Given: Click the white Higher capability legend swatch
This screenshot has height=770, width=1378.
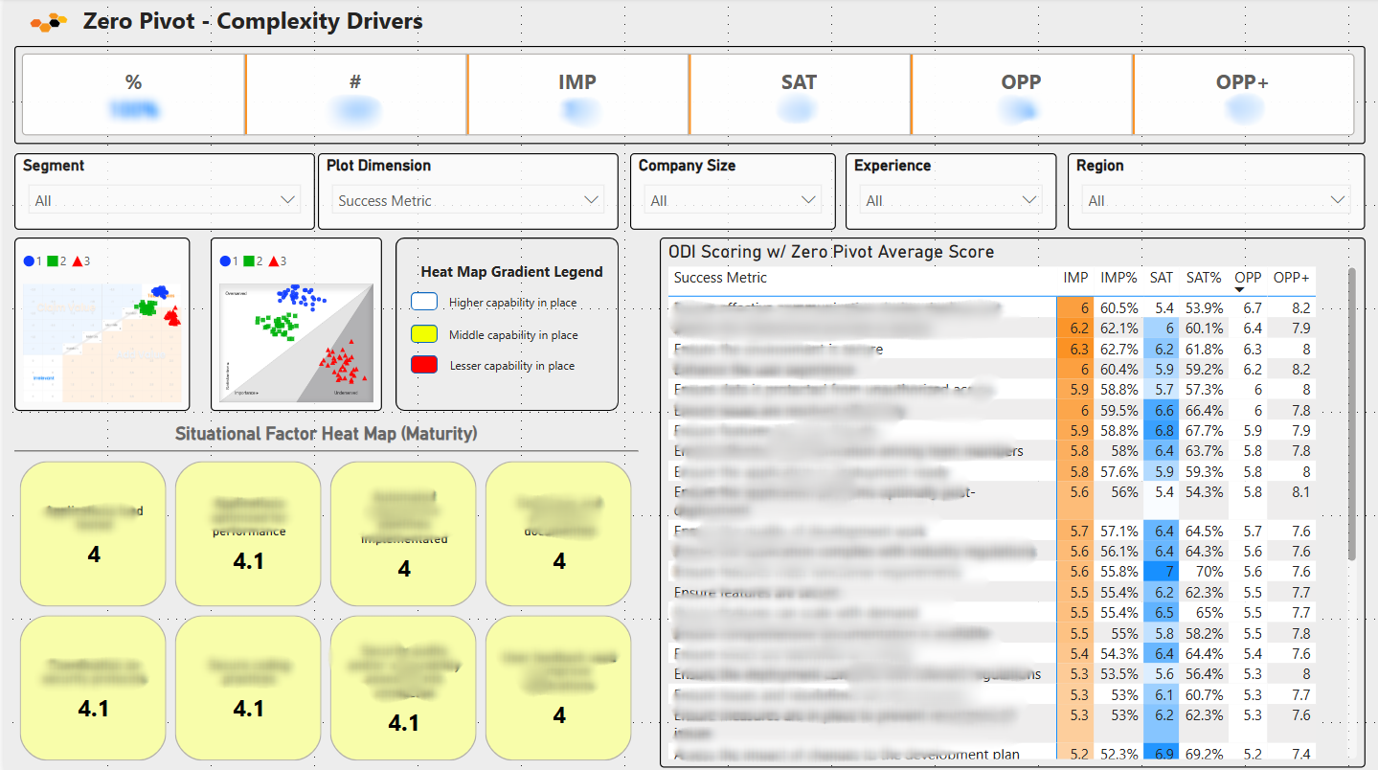Looking at the screenshot, I should [424, 303].
